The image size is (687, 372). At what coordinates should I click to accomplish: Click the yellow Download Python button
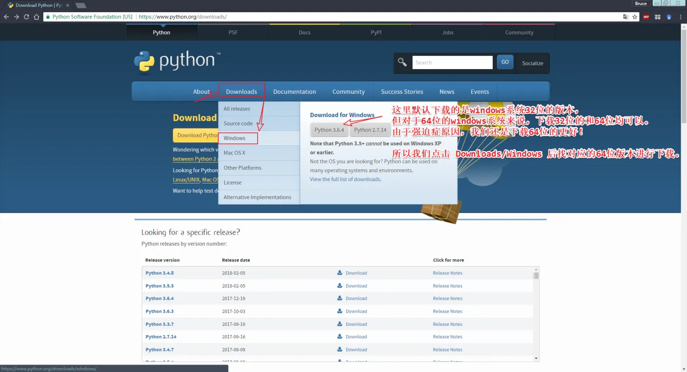click(x=196, y=135)
